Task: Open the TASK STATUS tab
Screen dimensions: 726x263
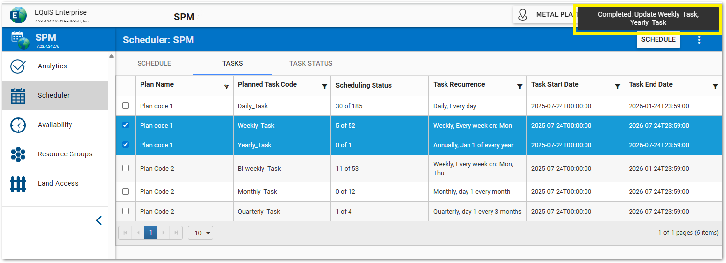Action: [x=311, y=63]
